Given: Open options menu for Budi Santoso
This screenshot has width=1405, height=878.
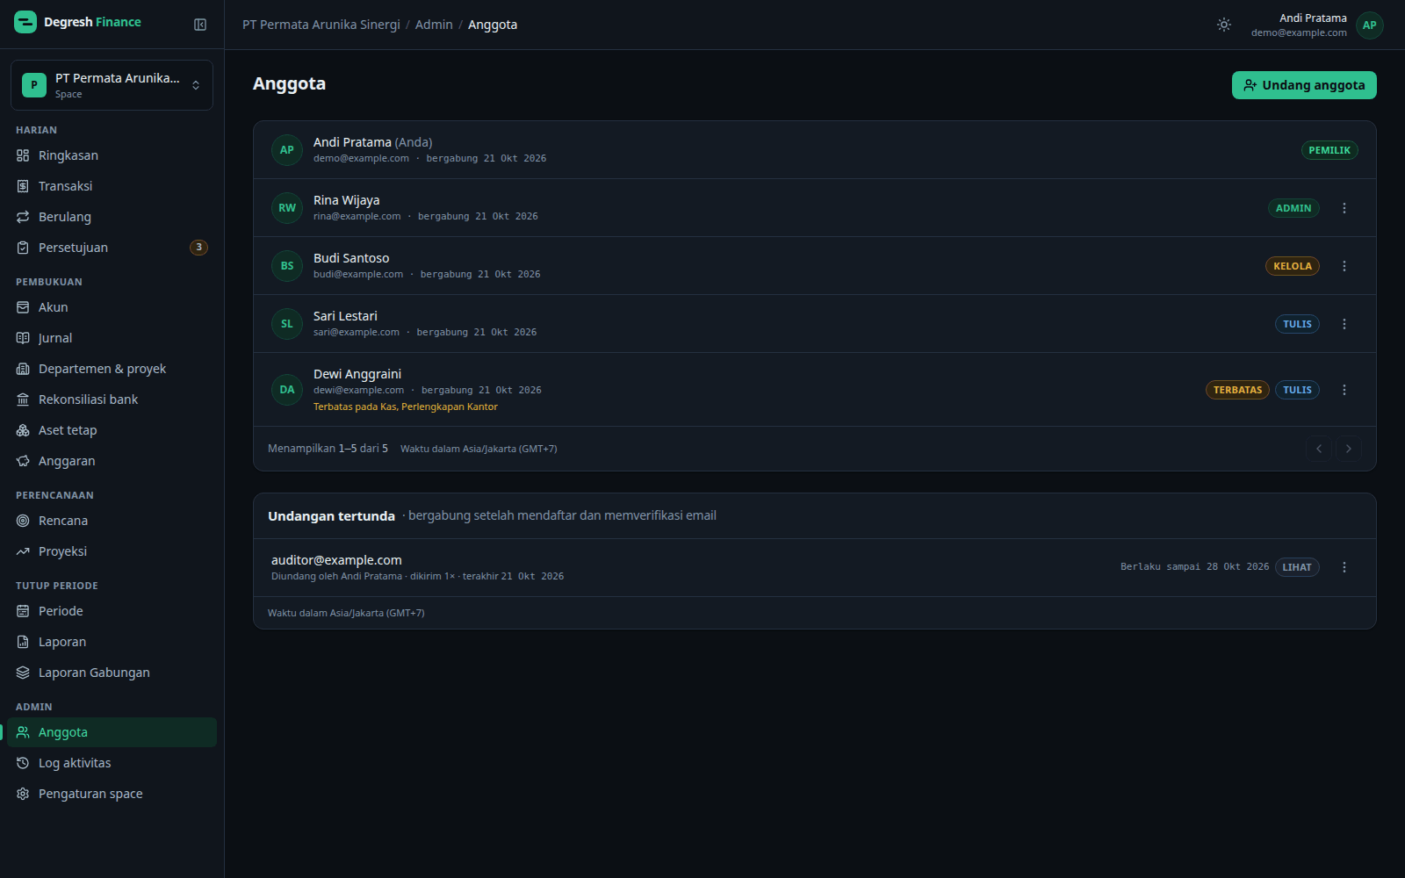Looking at the screenshot, I should [1344, 266].
